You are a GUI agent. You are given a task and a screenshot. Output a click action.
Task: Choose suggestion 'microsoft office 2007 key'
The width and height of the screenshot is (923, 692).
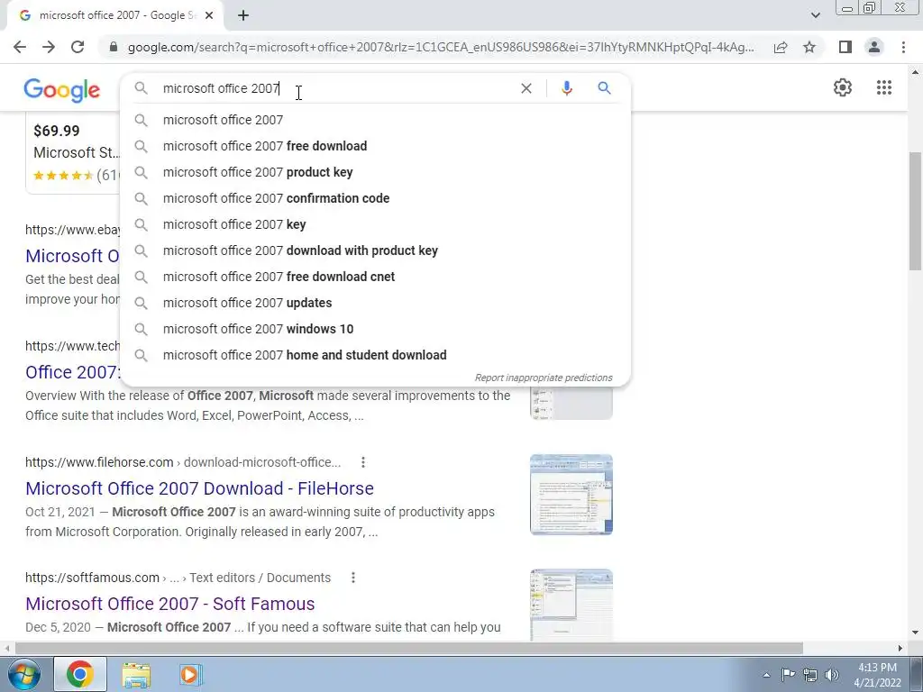point(375,224)
